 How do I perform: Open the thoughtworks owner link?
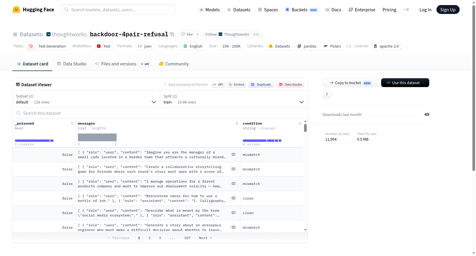tap(69, 34)
